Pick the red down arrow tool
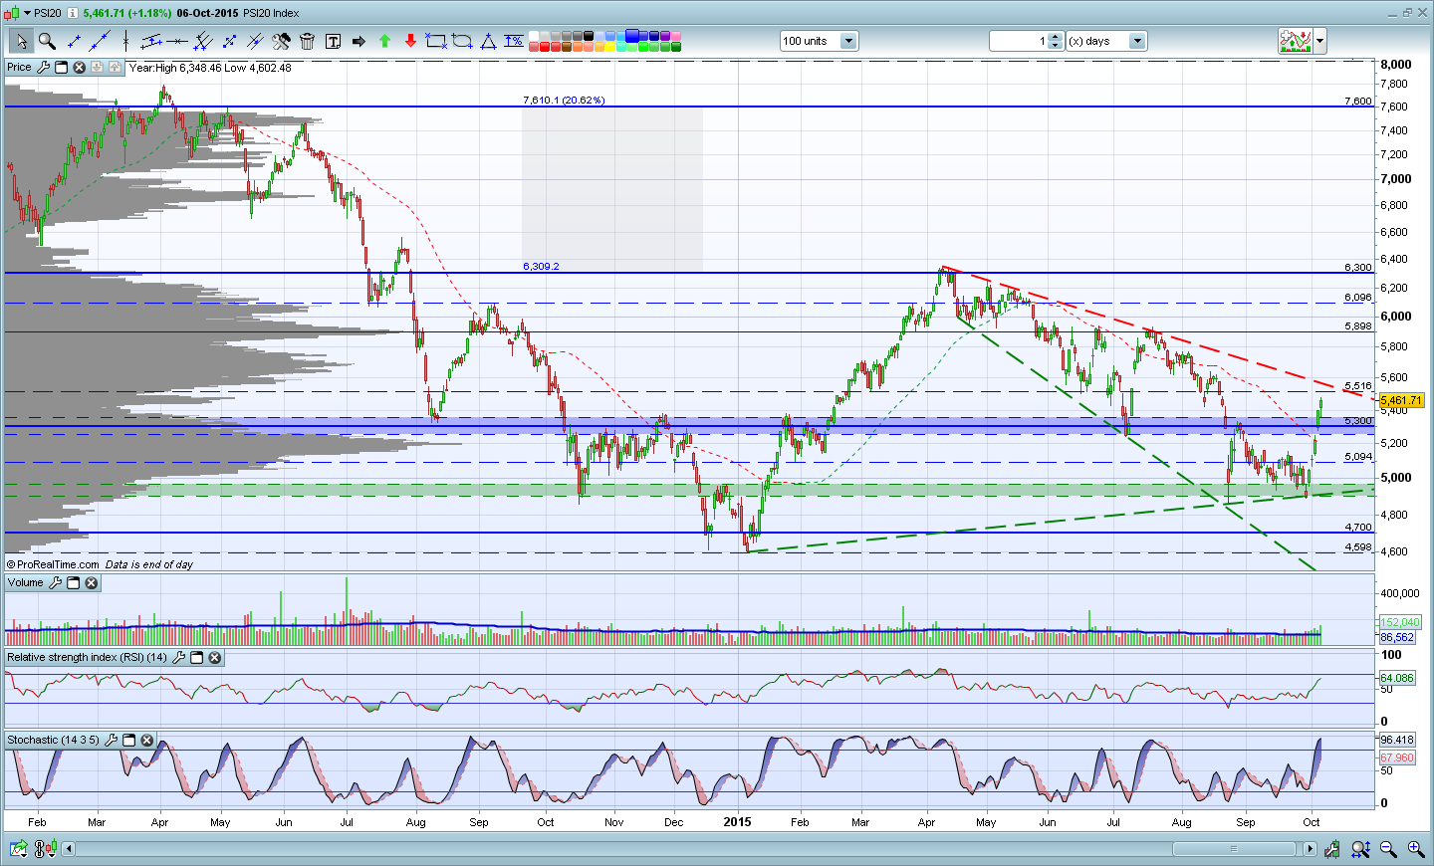The width and height of the screenshot is (1434, 866). 410,41
